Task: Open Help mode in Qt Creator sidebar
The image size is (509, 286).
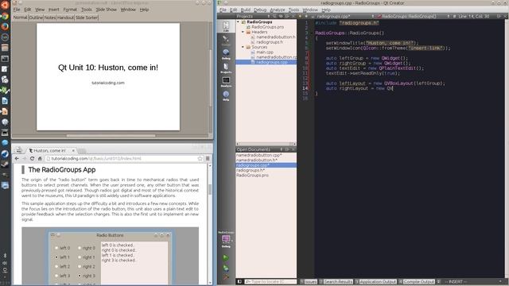Action: coord(226,95)
